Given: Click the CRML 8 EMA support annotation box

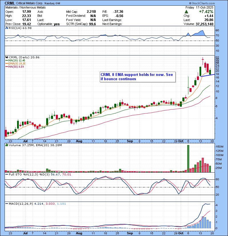Looking at the screenshot, I should pyautogui.click(x=138, y=77).
